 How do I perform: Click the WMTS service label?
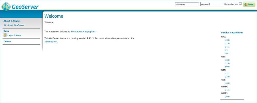[x=224, y=93]
